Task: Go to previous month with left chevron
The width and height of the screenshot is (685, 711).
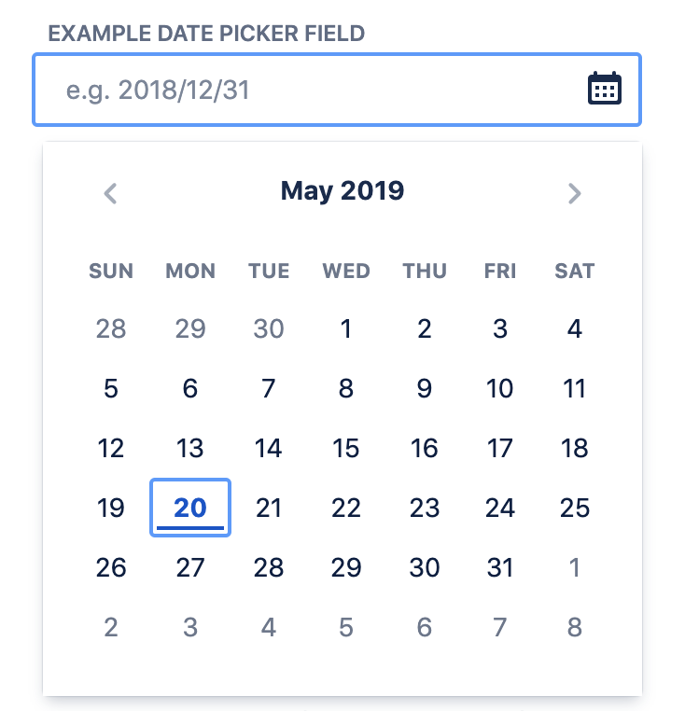Action: coord(111,194)
